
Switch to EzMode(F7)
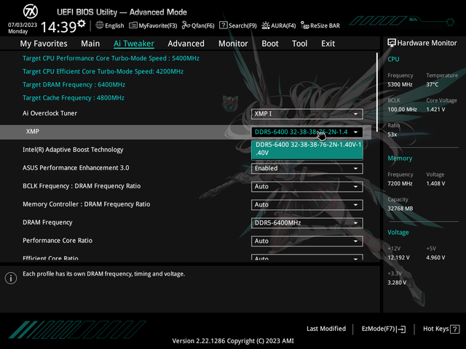[x=383, y=329]
